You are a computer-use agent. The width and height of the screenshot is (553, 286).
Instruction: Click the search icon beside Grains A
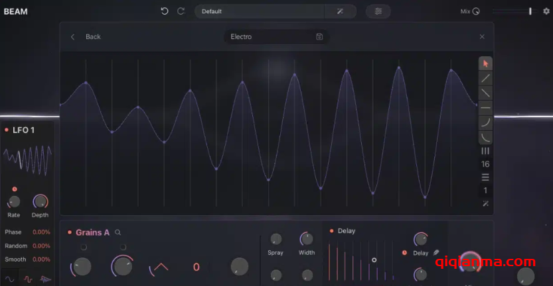point(118,232)
